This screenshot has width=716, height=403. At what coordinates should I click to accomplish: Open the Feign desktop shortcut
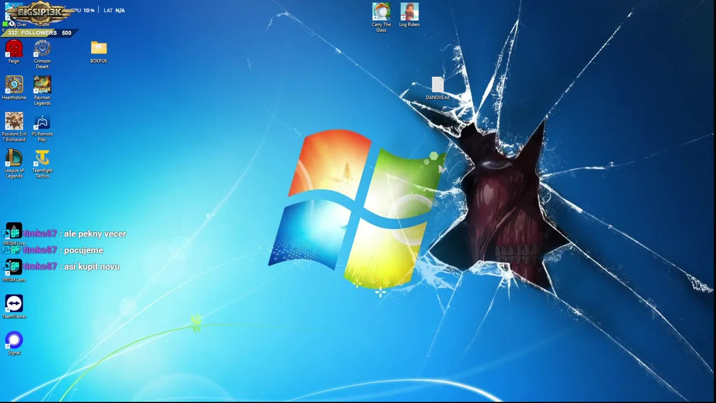[x=14, y=51]
